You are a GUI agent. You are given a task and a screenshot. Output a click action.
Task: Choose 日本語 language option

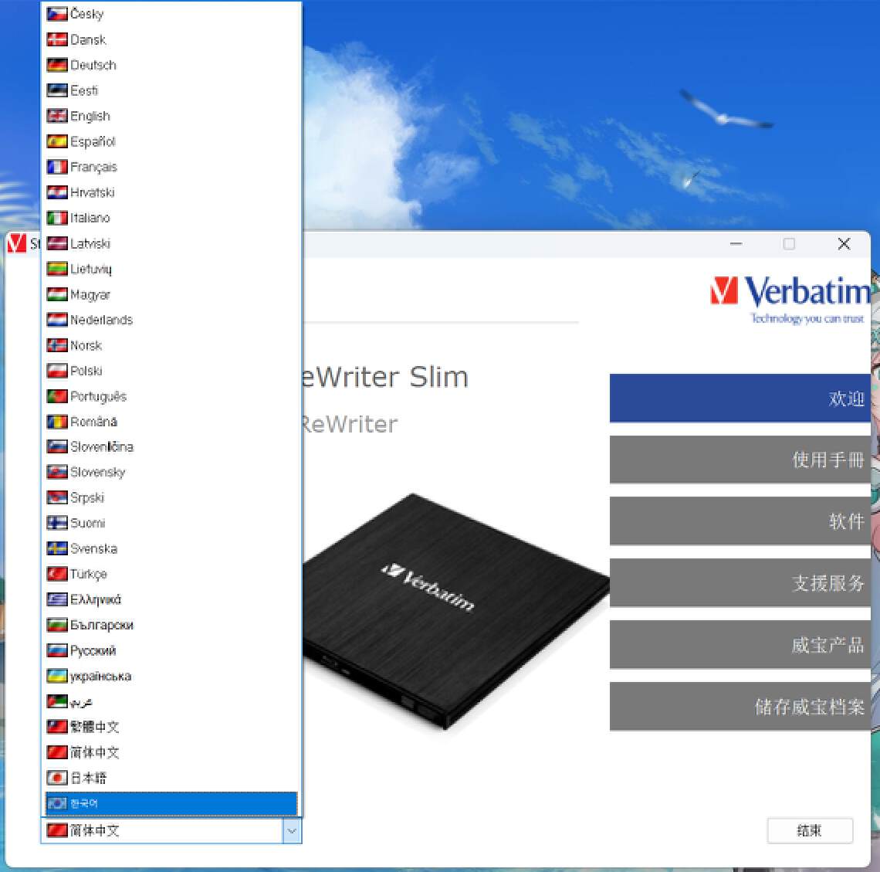tap(171, 778)
